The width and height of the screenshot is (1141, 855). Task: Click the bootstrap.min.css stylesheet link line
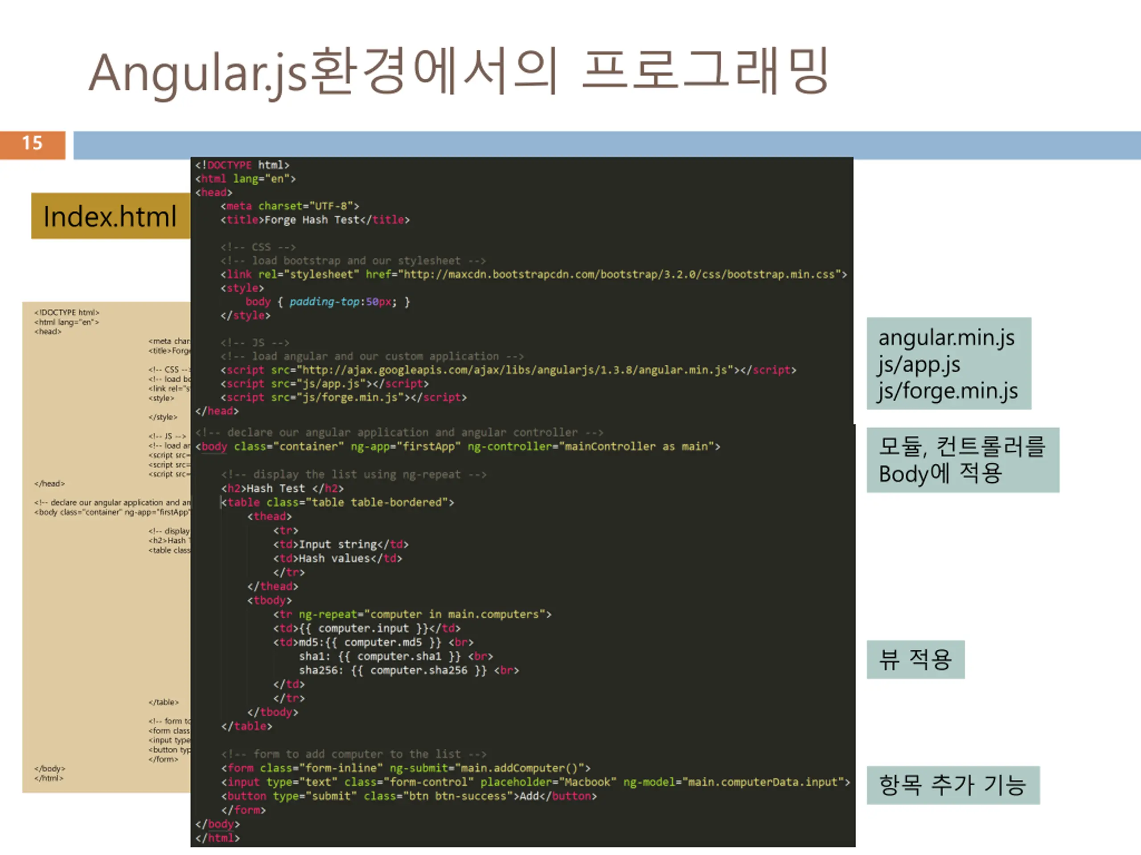click(534, 275)
